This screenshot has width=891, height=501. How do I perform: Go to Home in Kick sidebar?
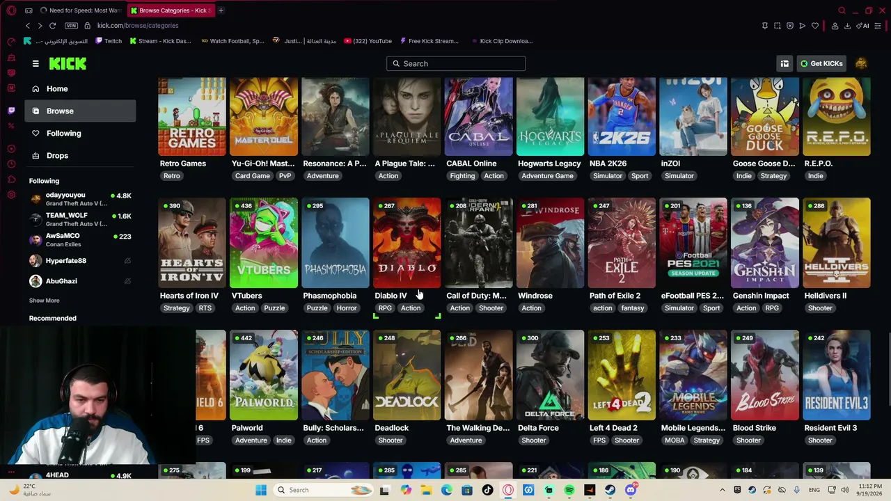coord(80,88)
